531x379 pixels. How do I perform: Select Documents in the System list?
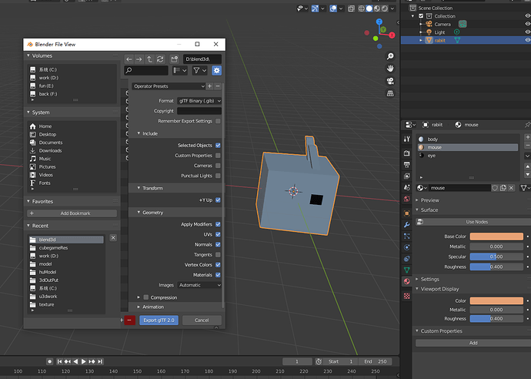pyautogui.click(x=51, y=143)
